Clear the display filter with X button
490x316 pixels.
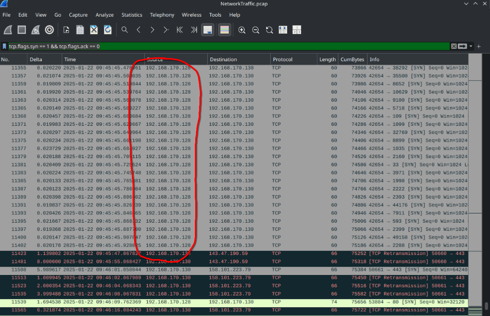point(454,46)
